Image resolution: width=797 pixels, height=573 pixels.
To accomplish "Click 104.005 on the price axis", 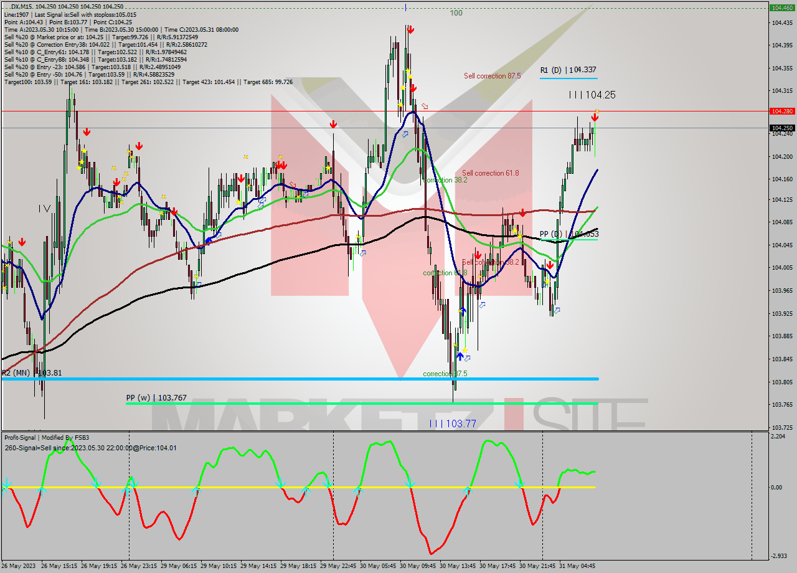I will click(x=782, y=268).
